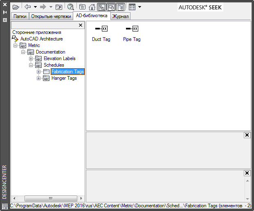Open the Favorites folder icon
The width and height of the screenshot is (254, 211).
(83, 7)
